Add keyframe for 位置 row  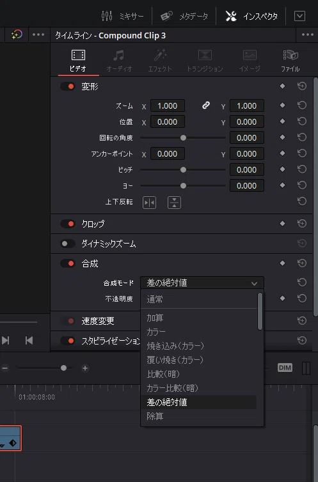tap(282, 121)
